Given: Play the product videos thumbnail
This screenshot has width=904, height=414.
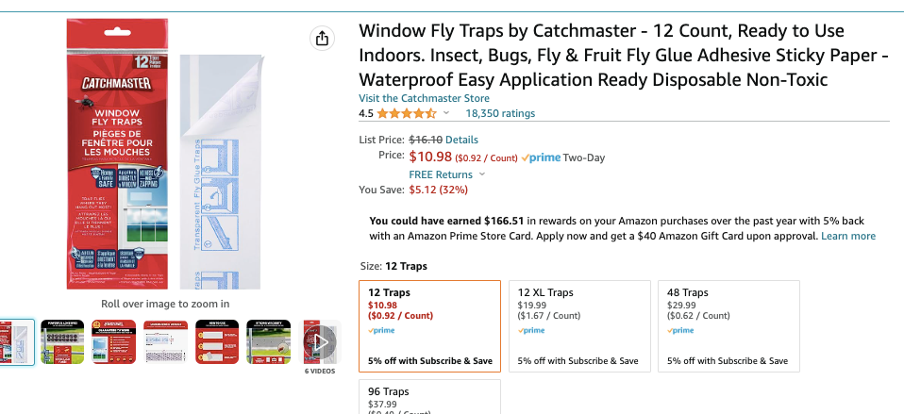Looking at the screenshot, I should pyautogui.click(x=320, y=341).
